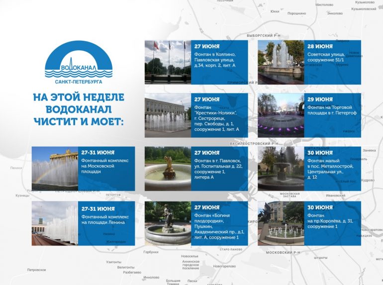Click the 'Новоселье' map label
The width and height of the screenshot is (383, 285).
[x=190, y=257]
